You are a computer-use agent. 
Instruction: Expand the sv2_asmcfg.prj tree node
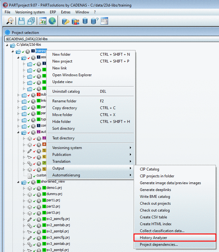pyautogui.click(x=24, y=219)
